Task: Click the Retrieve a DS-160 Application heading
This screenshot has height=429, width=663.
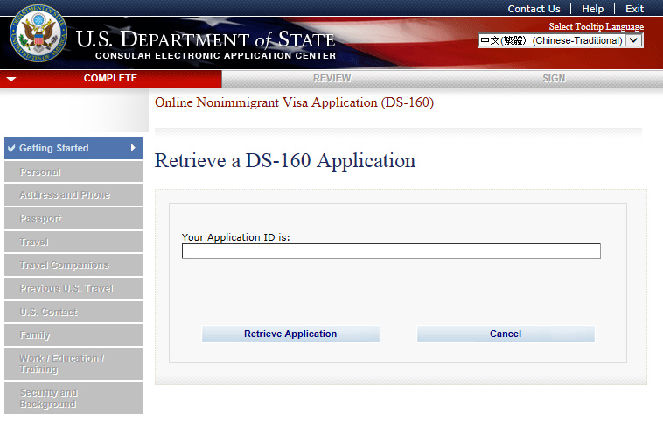Action: click(x=285, y=161)
